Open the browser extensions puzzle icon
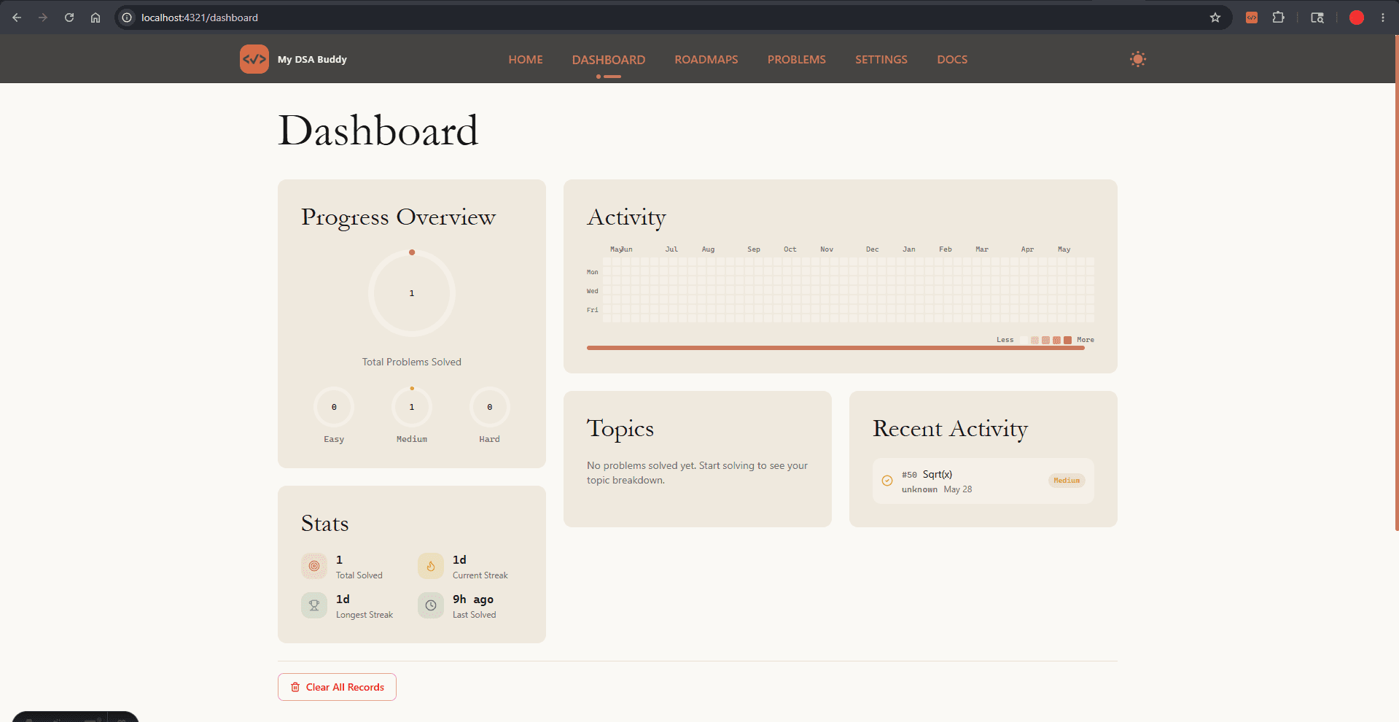The width and height of the screenshot is (1399, 722). pyautogui.click(x=1278, y=18)
